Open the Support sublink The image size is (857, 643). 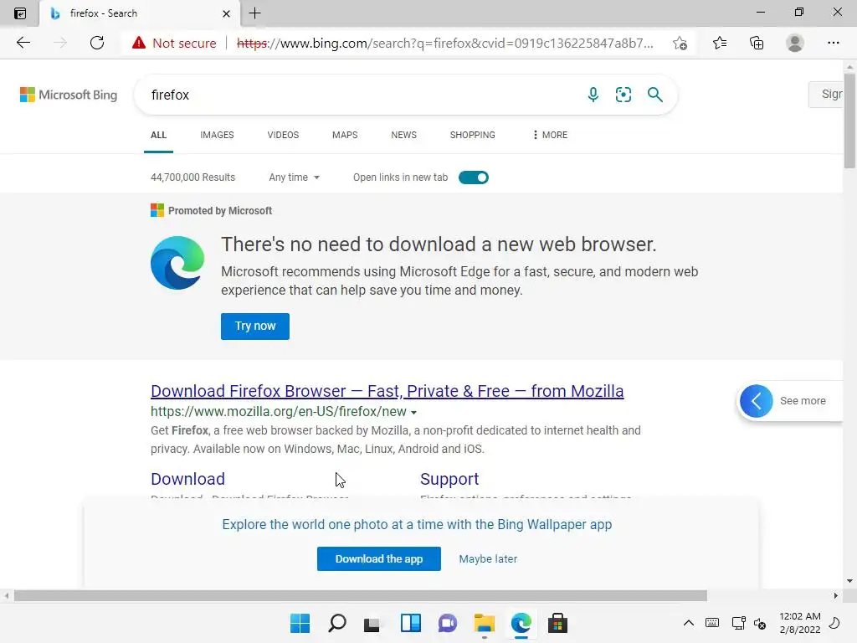click(449, 479)
